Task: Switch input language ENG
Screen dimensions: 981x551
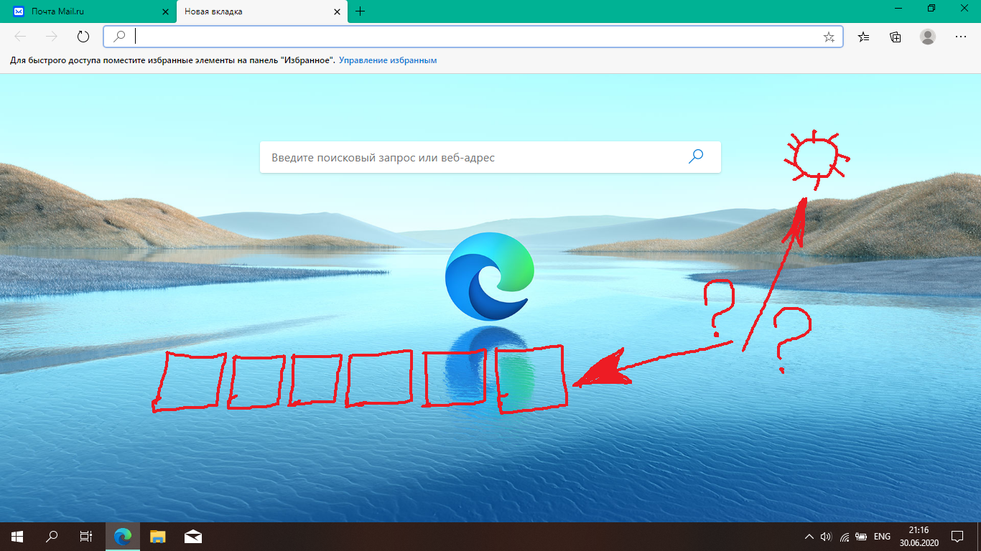Action: click(x=882, y=536)
